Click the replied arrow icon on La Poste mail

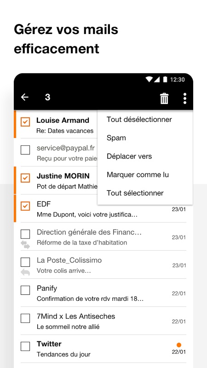click(x=25, y=272)
